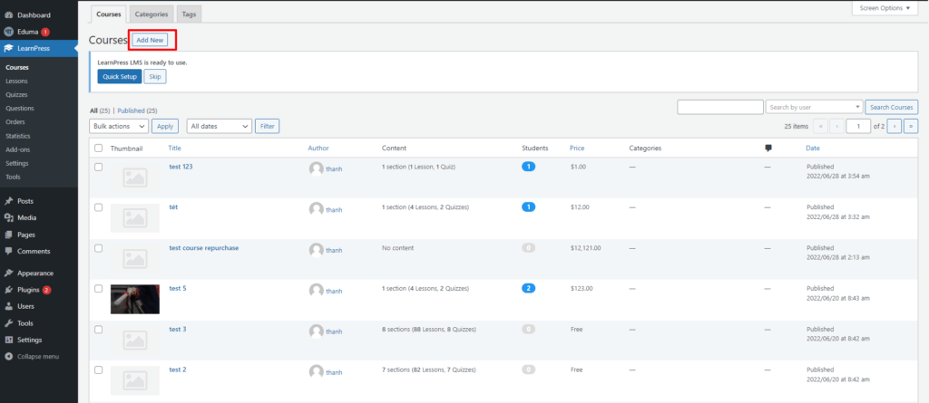This screenshot has width=929, height=403.
Task: Open the Dashboard icon in the sidebar
Action: 9,14
